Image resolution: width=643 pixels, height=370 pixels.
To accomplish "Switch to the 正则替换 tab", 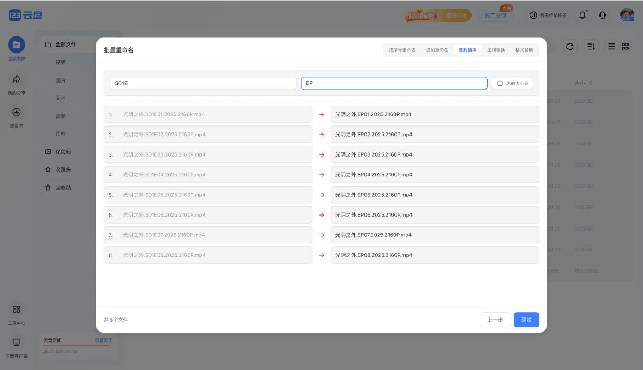I will 496,50.
